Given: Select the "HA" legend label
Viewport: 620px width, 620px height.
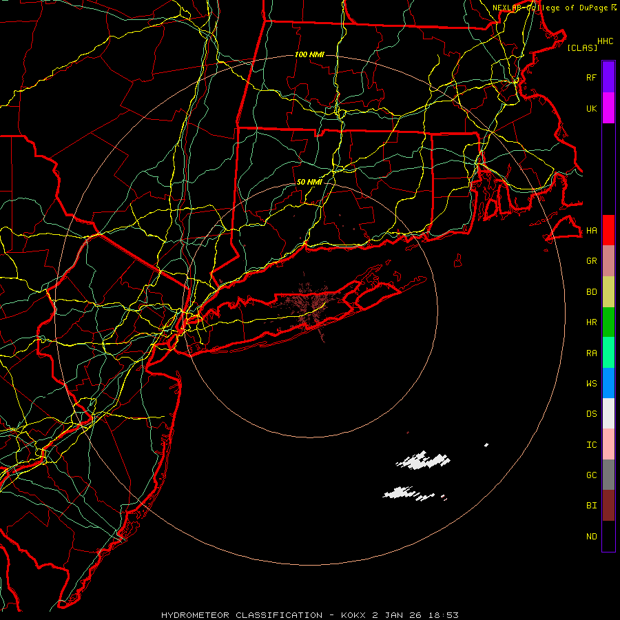Looking at the screenshot, I should [x=592, y=231].
